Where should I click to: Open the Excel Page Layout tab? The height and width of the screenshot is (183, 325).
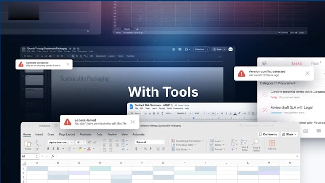(x=67, y=134)
